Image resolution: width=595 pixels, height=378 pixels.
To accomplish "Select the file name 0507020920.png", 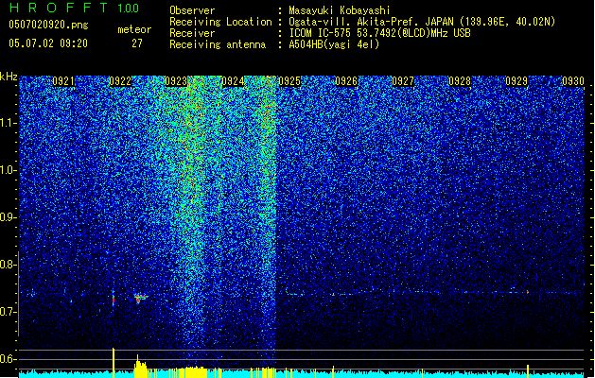I will (48, 25).
